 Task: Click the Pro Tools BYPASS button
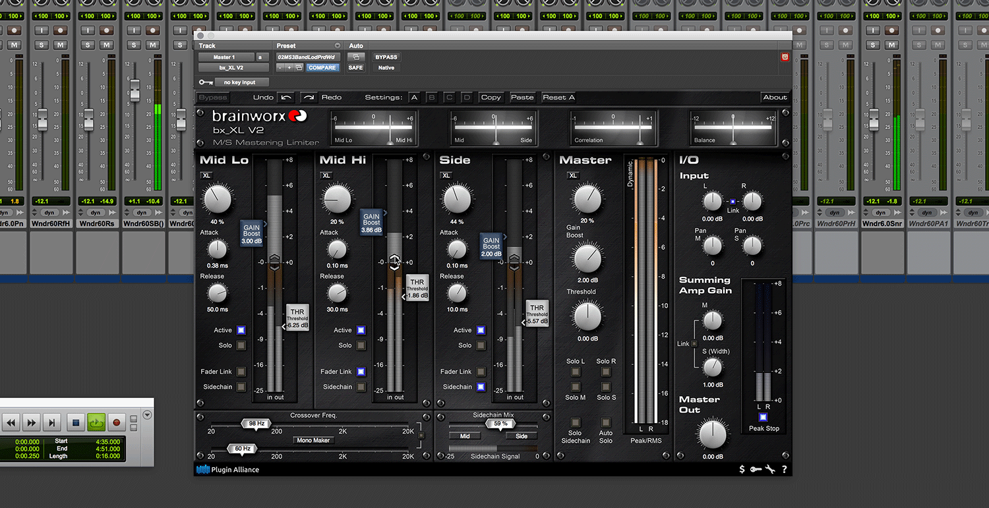tap(386, 57)
